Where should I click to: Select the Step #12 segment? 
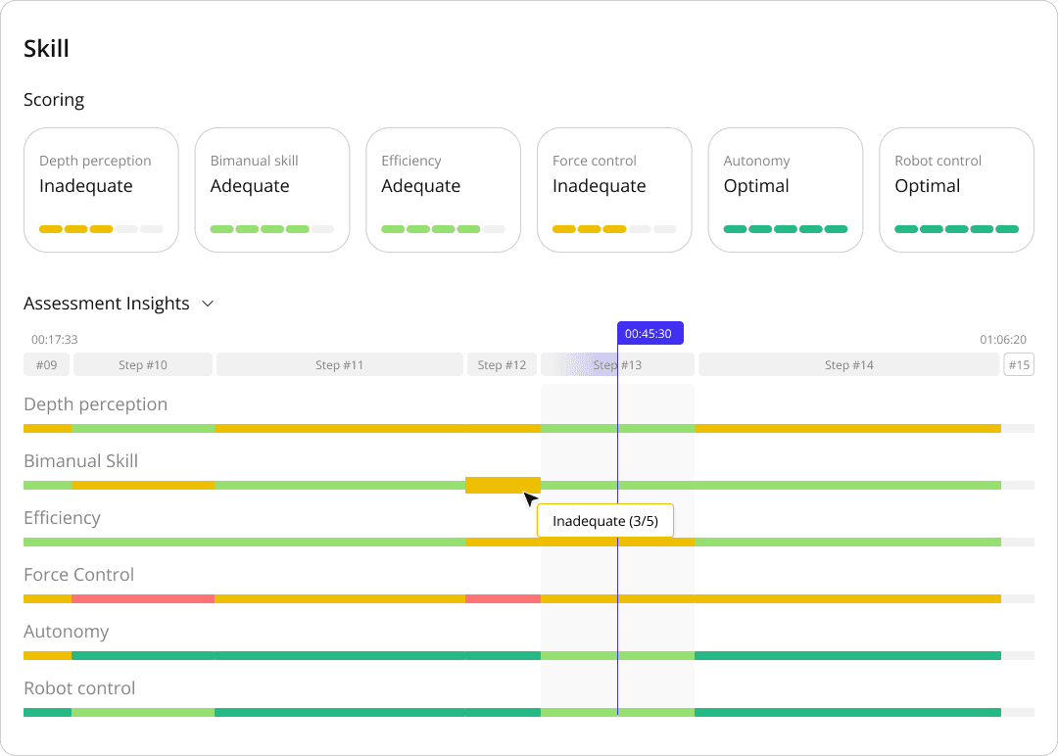click(x=502, y=364)
